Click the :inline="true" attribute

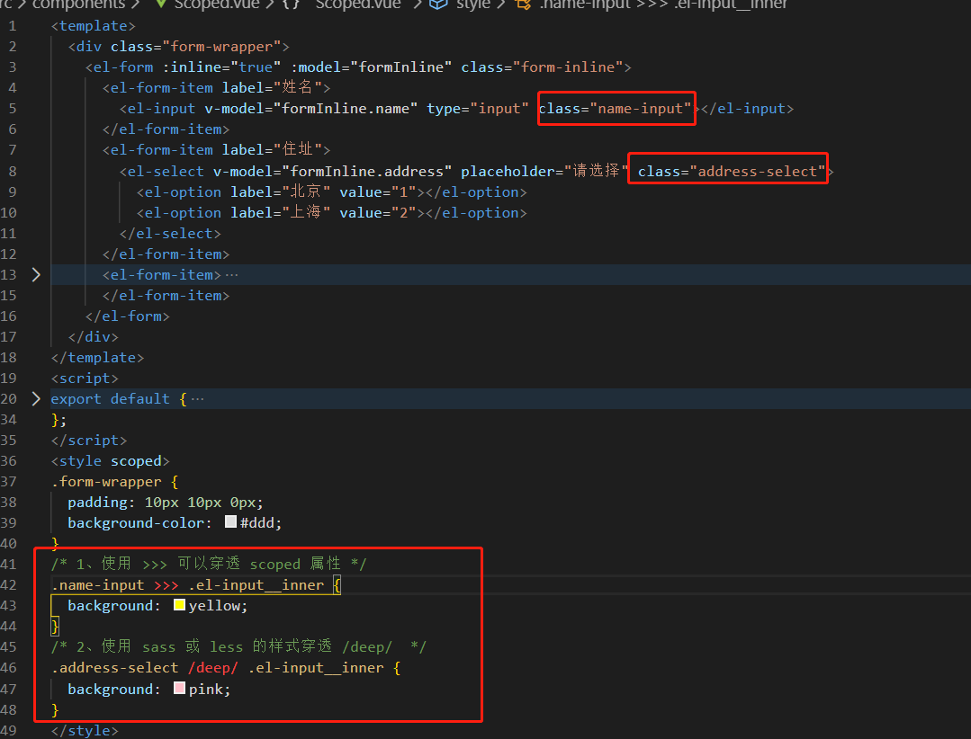(x=221, y=67)
